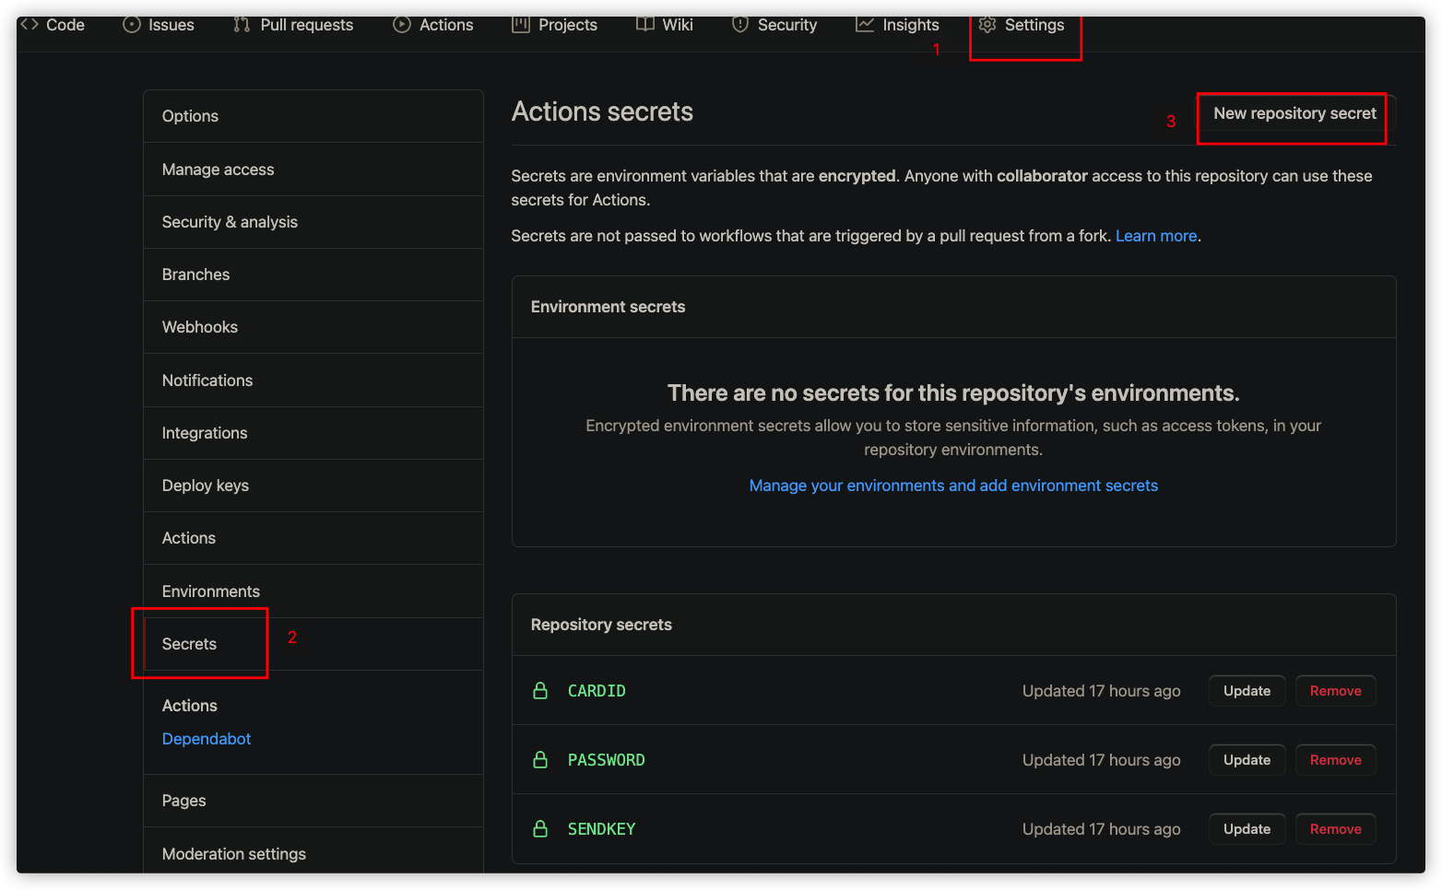
Task: Update the PASSWORD secret
Action: [x=1247, y=760]
